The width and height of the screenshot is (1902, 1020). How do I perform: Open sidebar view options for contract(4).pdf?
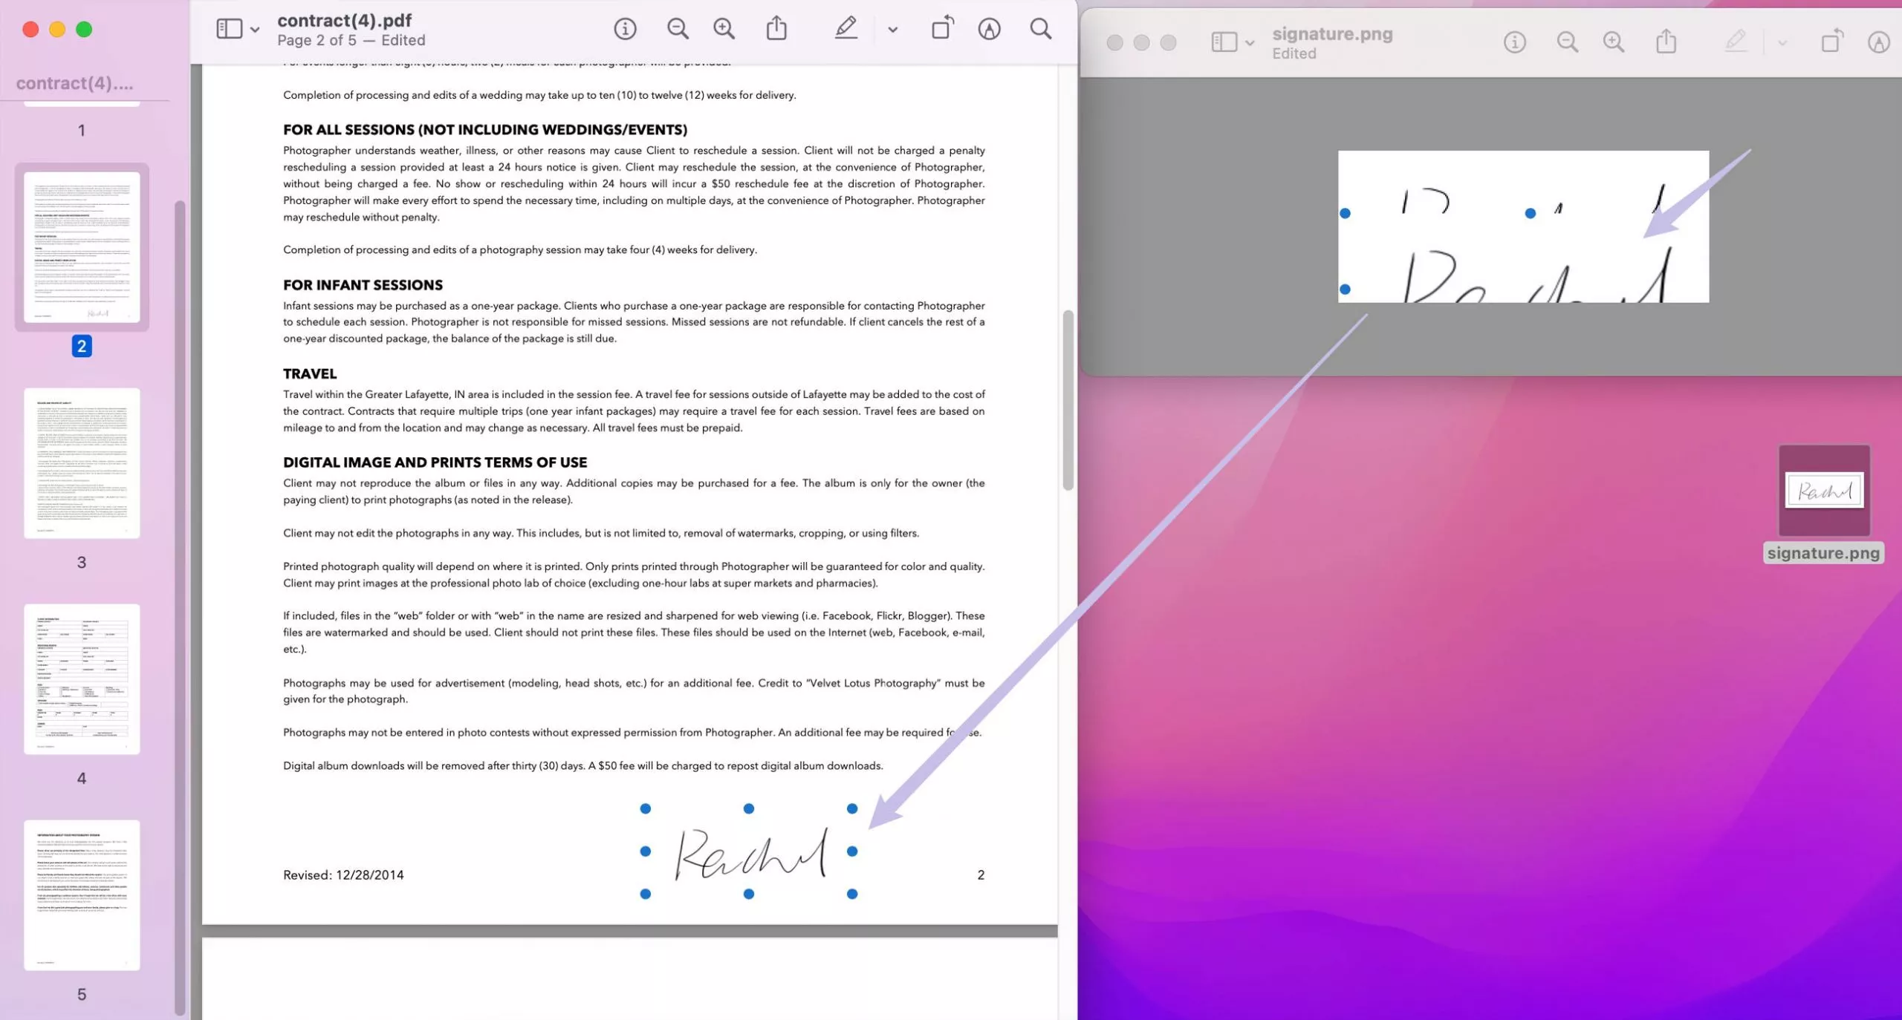tap(254, 30)
